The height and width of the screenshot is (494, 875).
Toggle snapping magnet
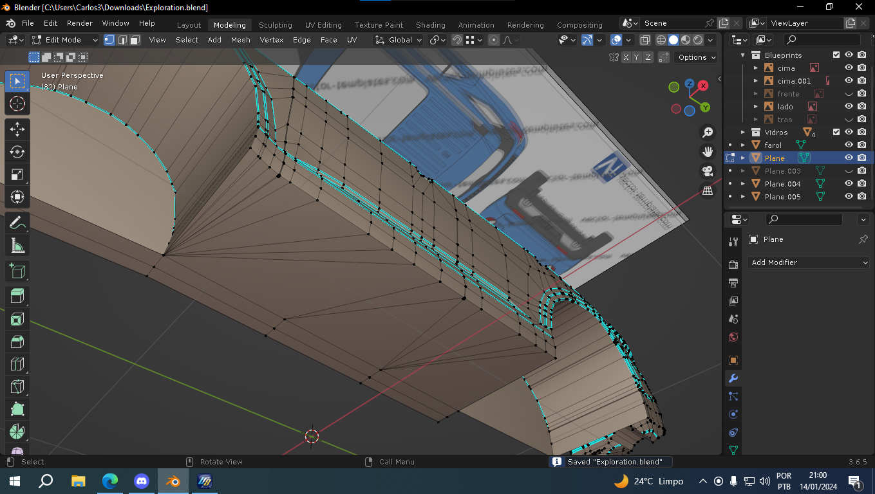(456, 40)
